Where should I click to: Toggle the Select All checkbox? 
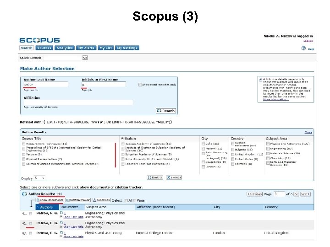tap(126, 201)
